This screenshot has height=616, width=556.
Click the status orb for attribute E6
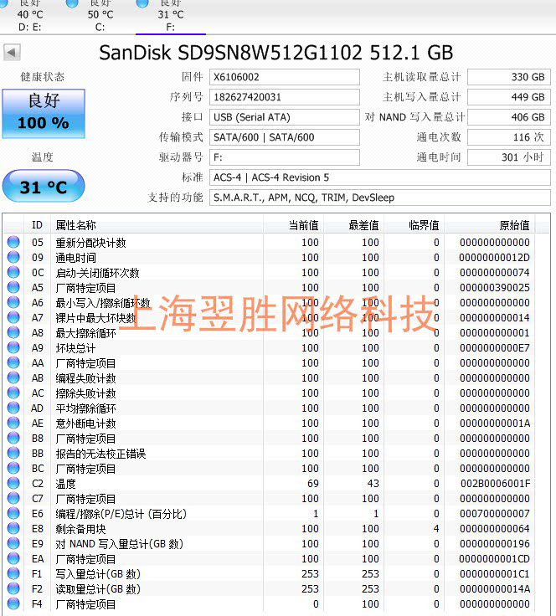tap(13, 513)
